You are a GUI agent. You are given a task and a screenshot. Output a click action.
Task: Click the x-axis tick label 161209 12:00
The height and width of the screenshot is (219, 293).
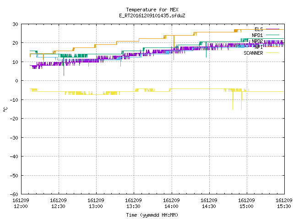tap(21, 203)
